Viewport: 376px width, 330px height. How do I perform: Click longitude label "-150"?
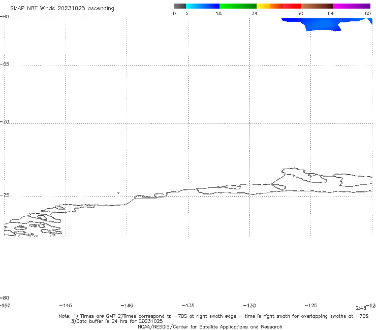pos(5,305)
